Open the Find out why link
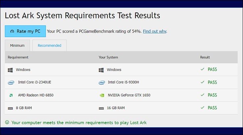The image size is (243, 135). click(x=155, y=31)
